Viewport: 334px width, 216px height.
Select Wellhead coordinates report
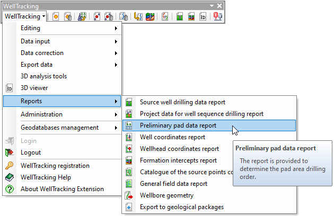pyautogui.click(x=178, y=149)
